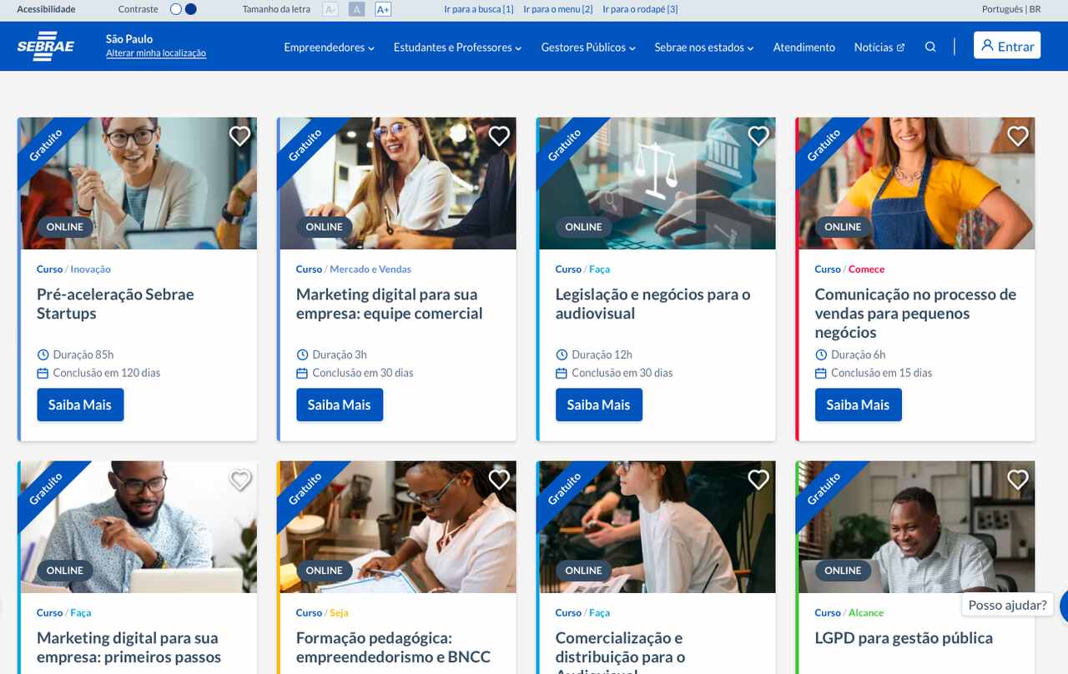This screenshot has height=674, width=1068.
Task: Click title Marketing digital: primeiros passos
Action: tap(128, 647)
